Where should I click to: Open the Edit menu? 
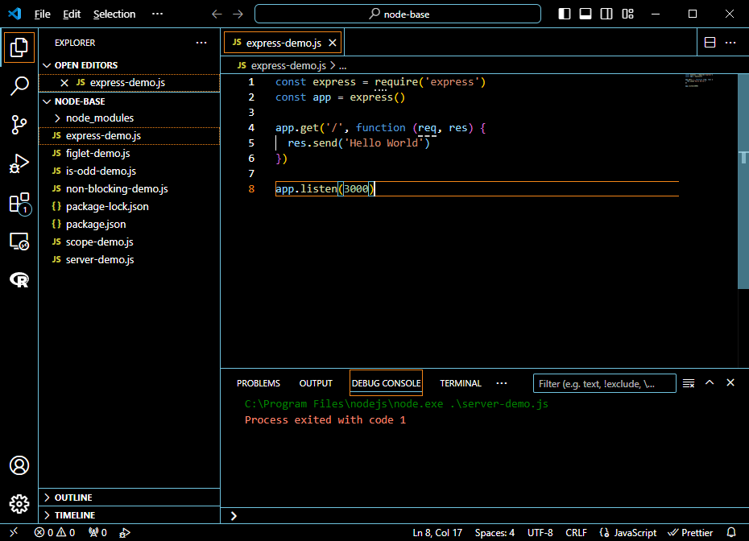(x=72, y=14)
